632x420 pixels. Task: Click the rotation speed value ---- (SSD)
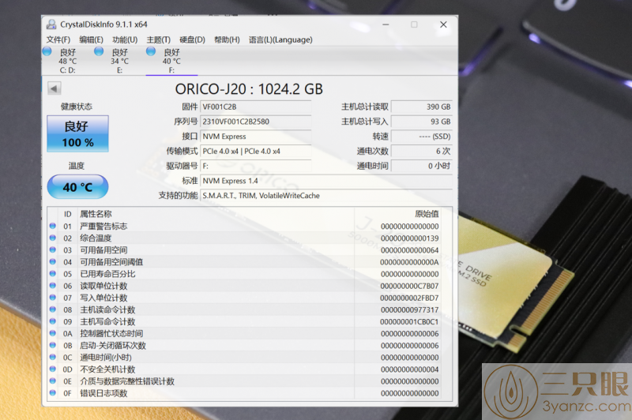click(x=422, y=137)
